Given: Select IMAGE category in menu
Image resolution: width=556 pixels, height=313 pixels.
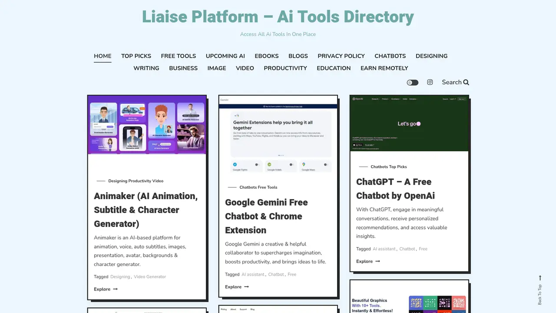Looking at the screenshot, I should 217,68.
